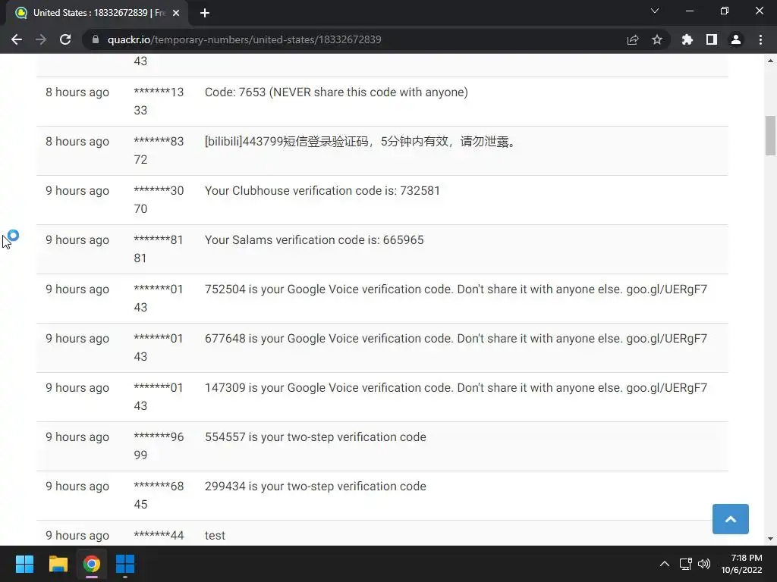
Task: Click the Salams verification code 665965 message
Action: [x=314, y=240]
